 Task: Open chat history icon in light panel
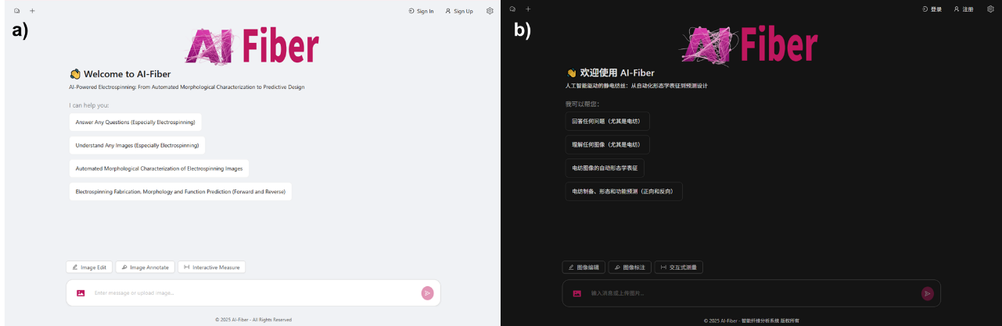17,11
